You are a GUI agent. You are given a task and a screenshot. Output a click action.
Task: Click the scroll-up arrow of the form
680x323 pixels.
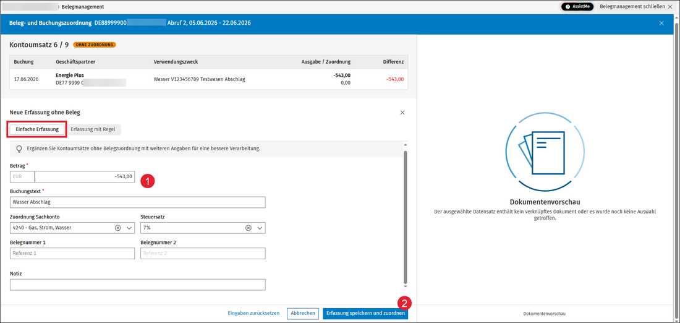406,145
